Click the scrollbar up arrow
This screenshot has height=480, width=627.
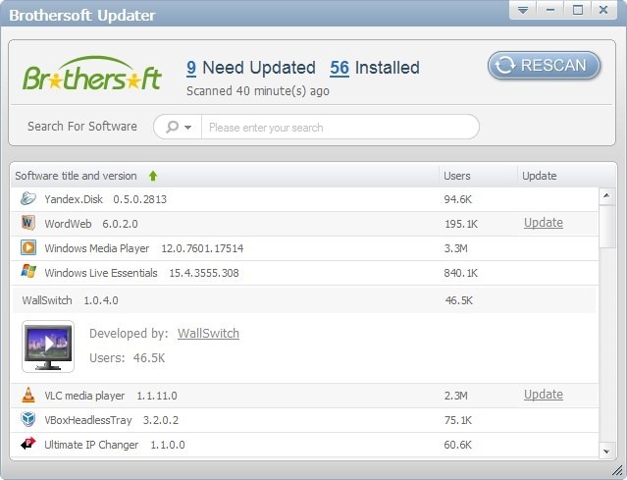pos(606,195)
